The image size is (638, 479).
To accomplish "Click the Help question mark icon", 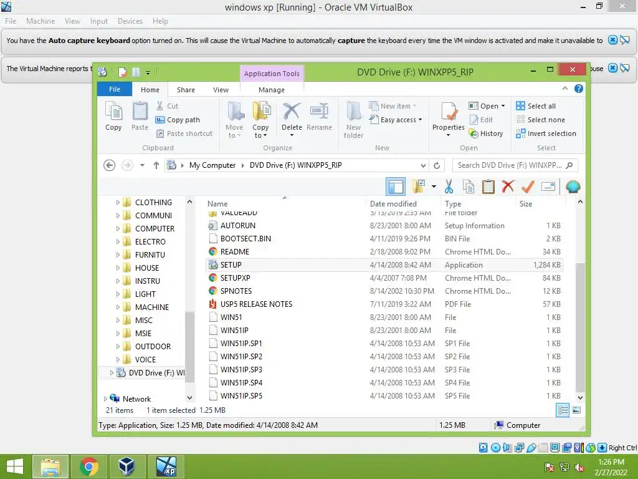I will [x=579, y=89].
